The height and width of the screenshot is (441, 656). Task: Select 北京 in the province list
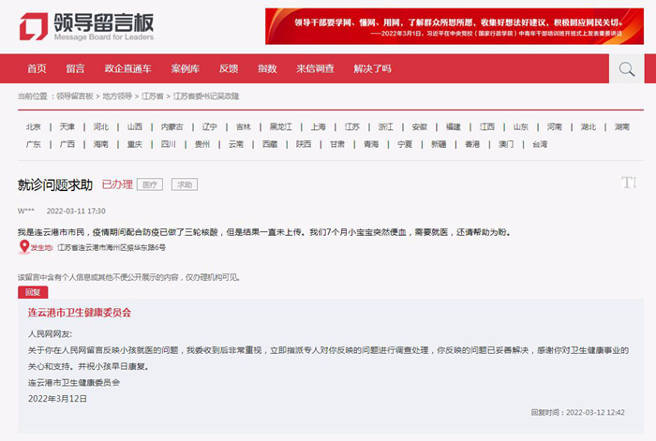34,126
